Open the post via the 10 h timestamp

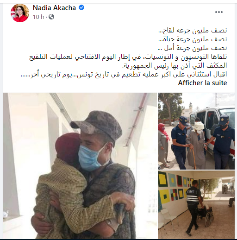pyautogui.click(x=38, y=17)
